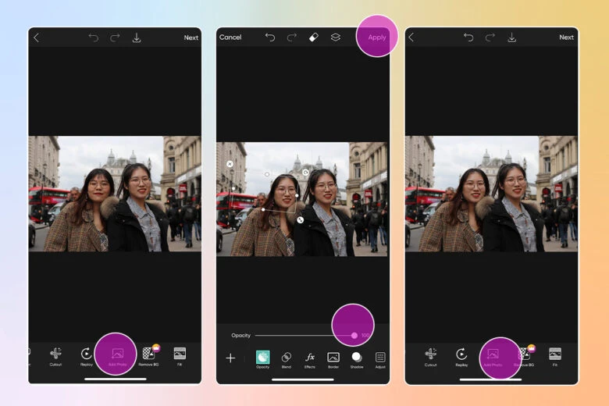Tap Add Photo in the left phone
609x406 pixels.
(x=116, y=355)
